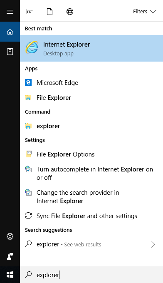
Task: Click the Search suggestions heading
Action: click(49, 230)
